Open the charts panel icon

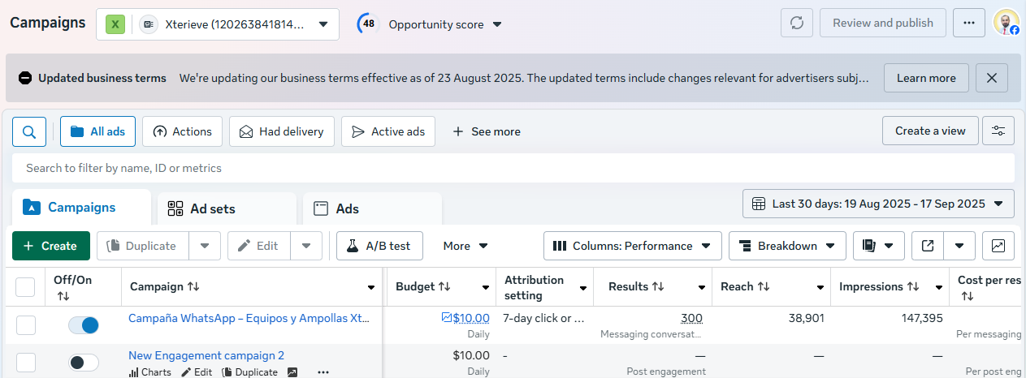pyautogui.click(x=998, y=246)
